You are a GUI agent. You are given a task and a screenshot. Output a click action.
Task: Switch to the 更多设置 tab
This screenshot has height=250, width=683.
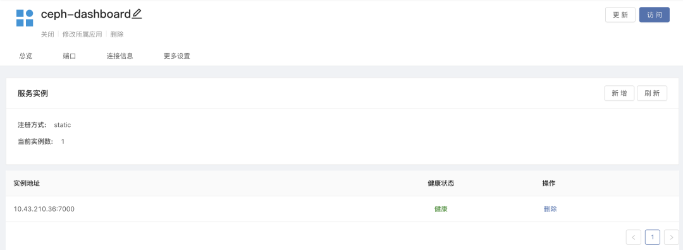point(177,56)
